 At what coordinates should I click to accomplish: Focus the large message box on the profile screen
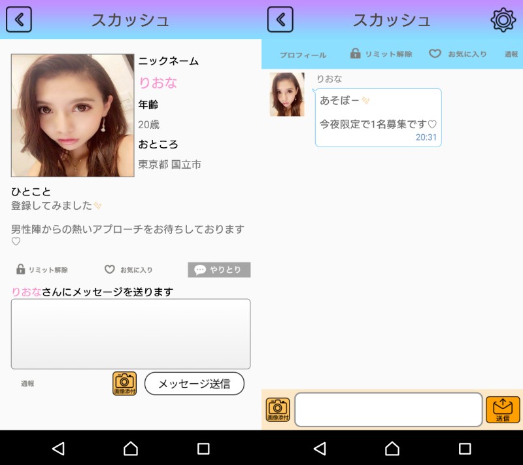click(x=131, y=334)
